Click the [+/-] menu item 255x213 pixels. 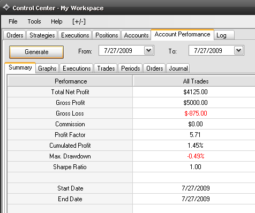click(x=79, y=21)
